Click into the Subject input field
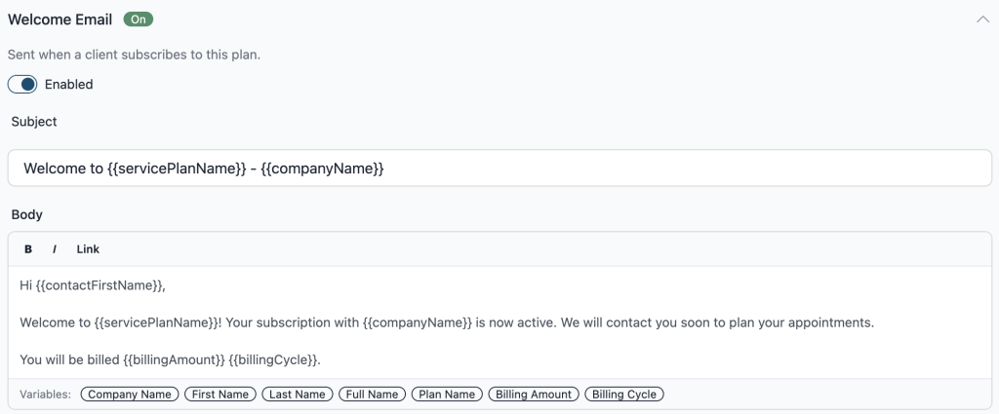 pyautogui.click(x=499, y=169)
